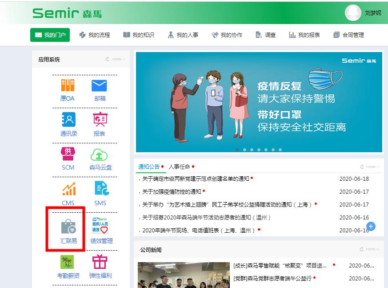Viewport: 388px width, 288px height.
Task: Click date 2020-06-18 in notices list
Action: [354, 178]
